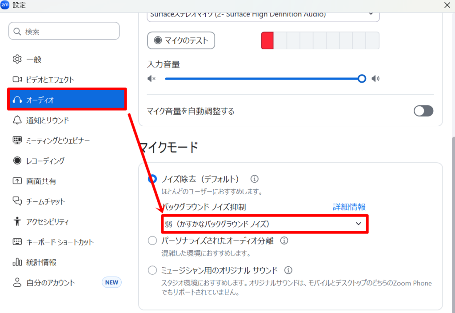455x313 pixels.
Task: Click inside the 検索 search field
Action: [x=64, y=31]
